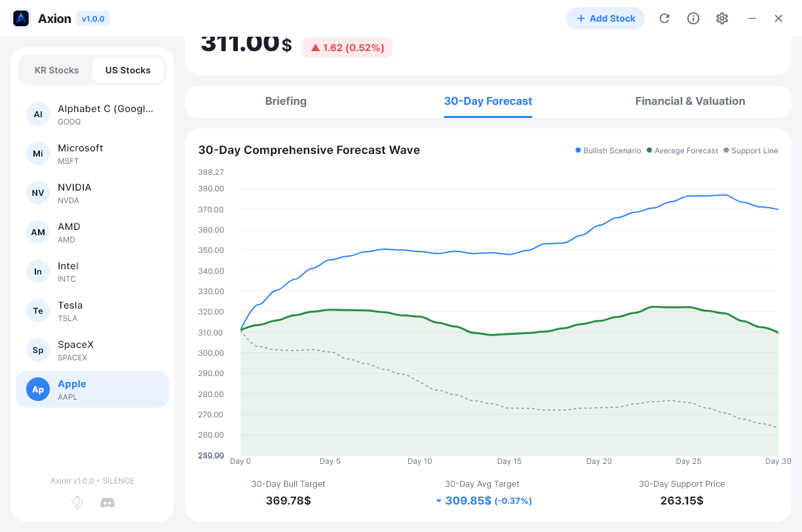Viewport: 802px width, 532px height.
Task: Minimize the Axion window
Action: click(752, 18)
